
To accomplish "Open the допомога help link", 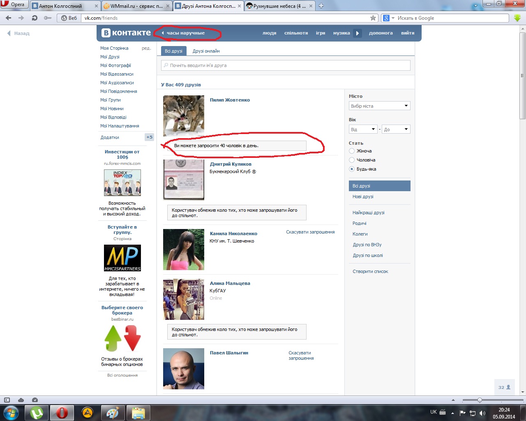I will pos(381,33).
